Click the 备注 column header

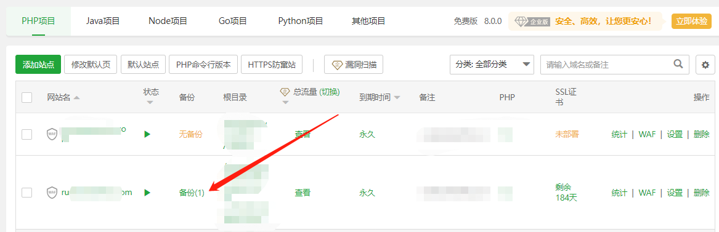(x=427, y=97)
